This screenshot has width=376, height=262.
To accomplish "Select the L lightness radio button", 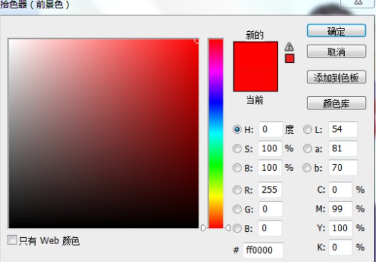I will click(308, 129).
